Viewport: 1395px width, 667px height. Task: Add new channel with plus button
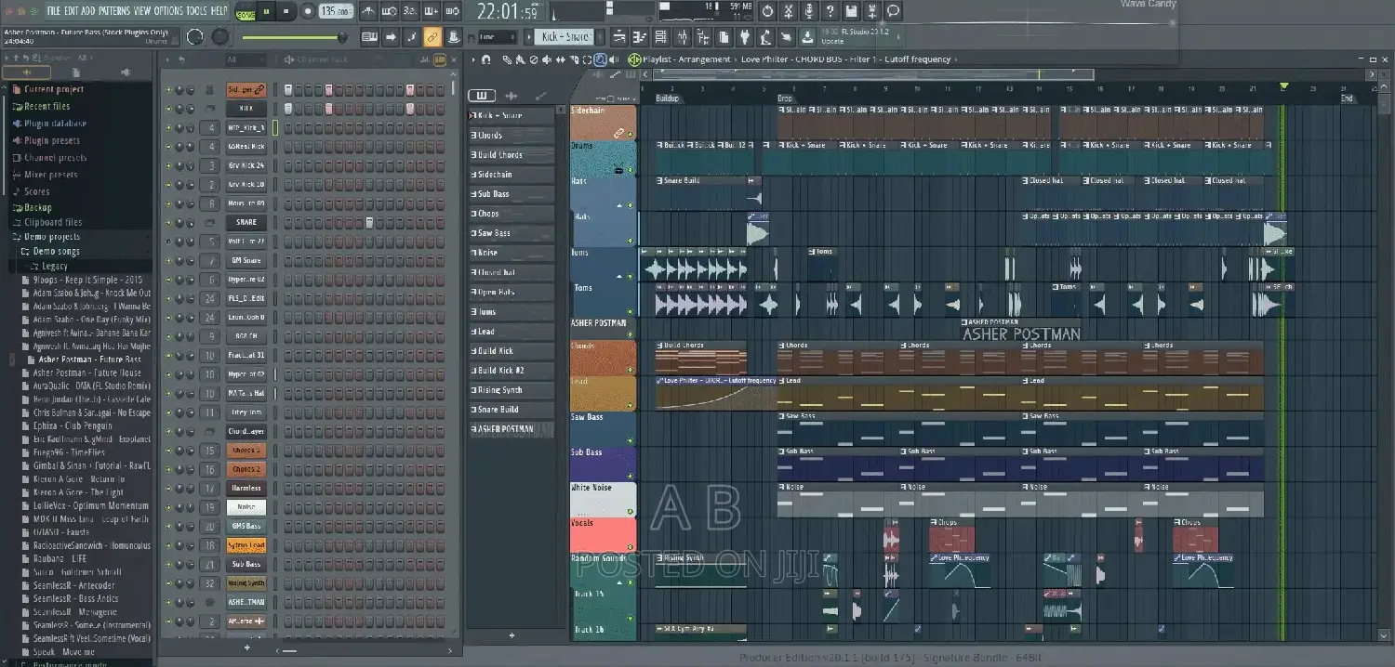(246, 647)
